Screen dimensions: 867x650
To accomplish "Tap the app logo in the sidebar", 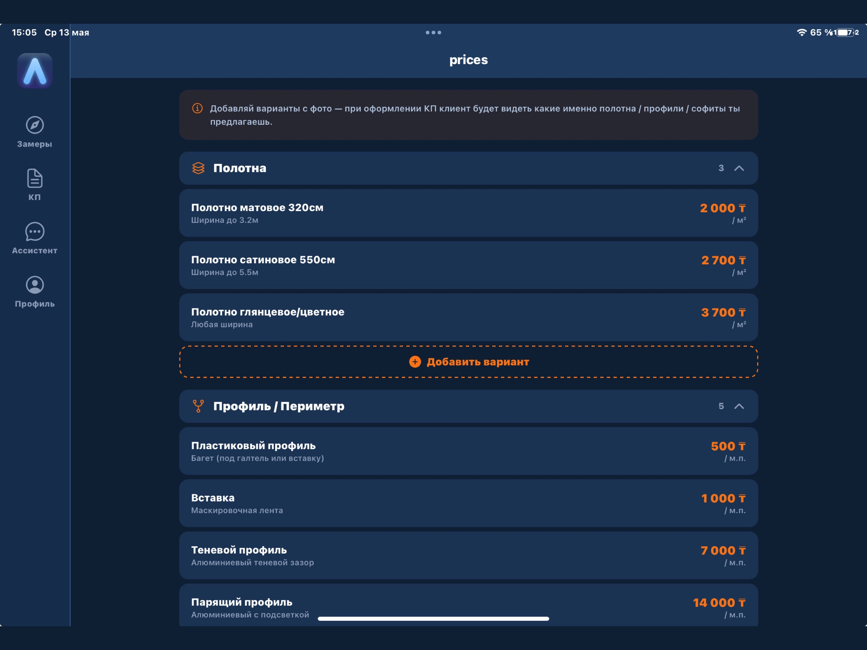I will pyautogui.click(x=35, y=70).
